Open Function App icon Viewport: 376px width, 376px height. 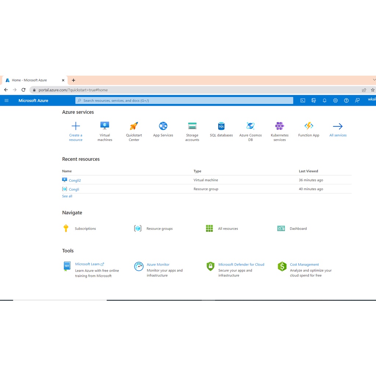pyautogui.click(x=308, y=126)
